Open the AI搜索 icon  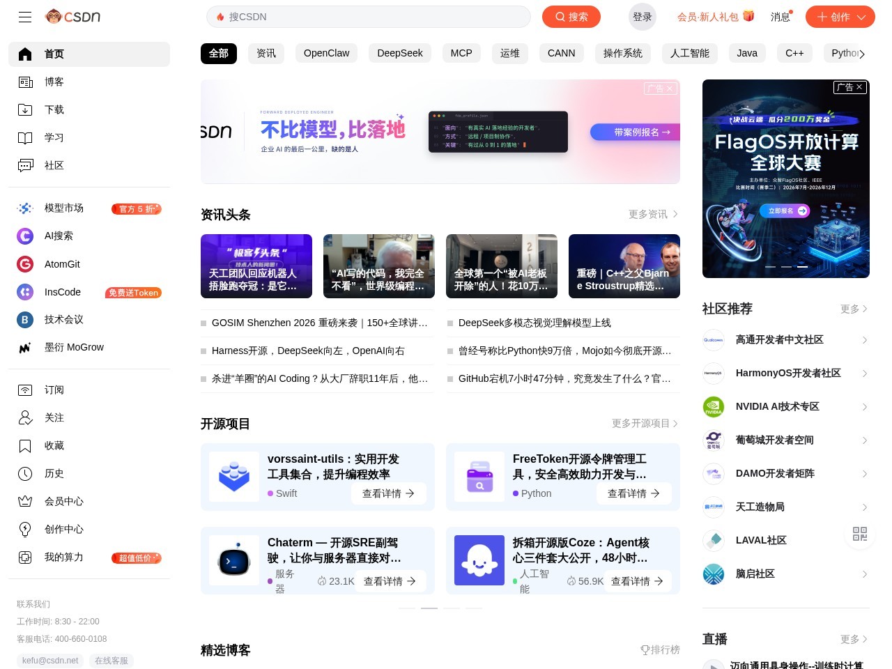pos(25,236)
